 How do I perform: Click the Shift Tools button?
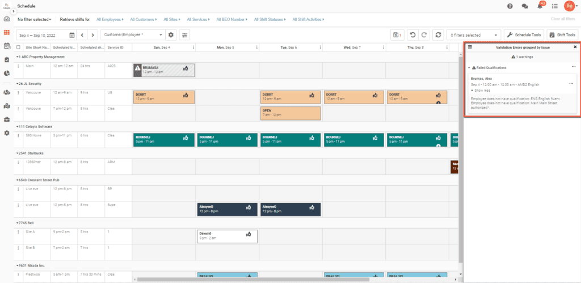pyautogui.click(x=562, y=35)
